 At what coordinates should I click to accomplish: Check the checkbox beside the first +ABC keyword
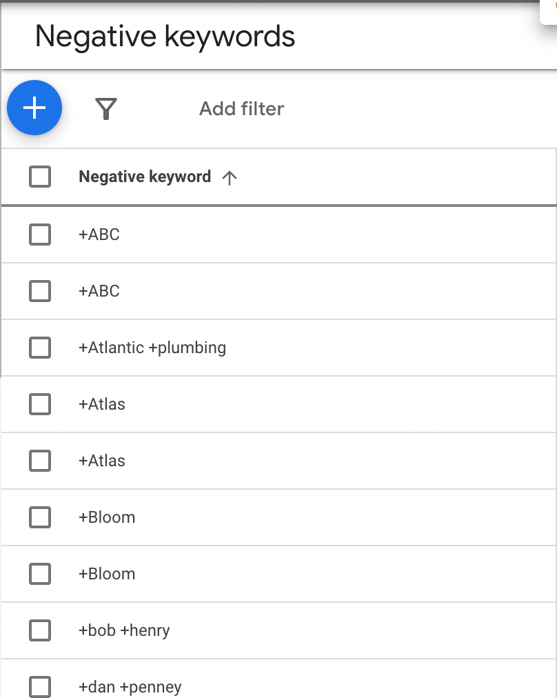click(x=40, y=235)
